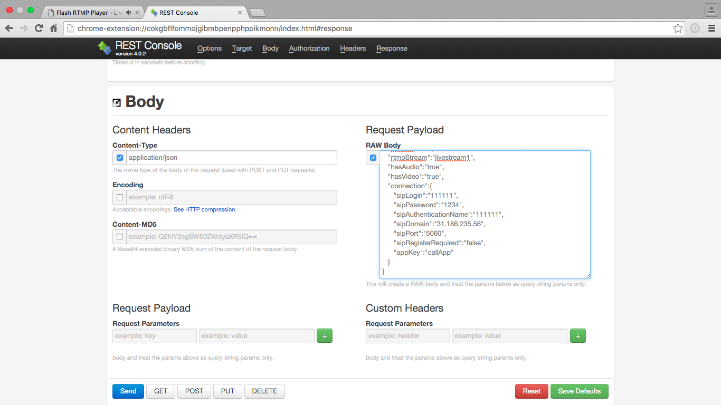Jump to Headers section
This screenshot has height=405, width=721.
coord(353,49)
